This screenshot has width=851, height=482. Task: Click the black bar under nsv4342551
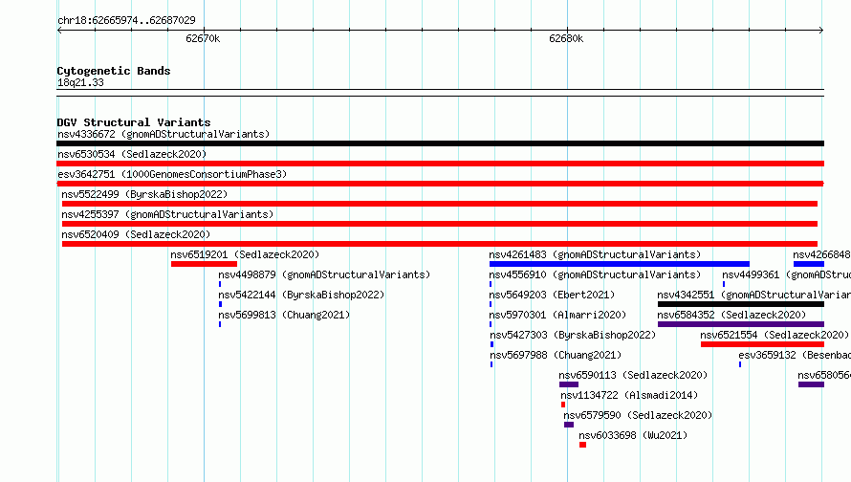[x=741, y=304]
